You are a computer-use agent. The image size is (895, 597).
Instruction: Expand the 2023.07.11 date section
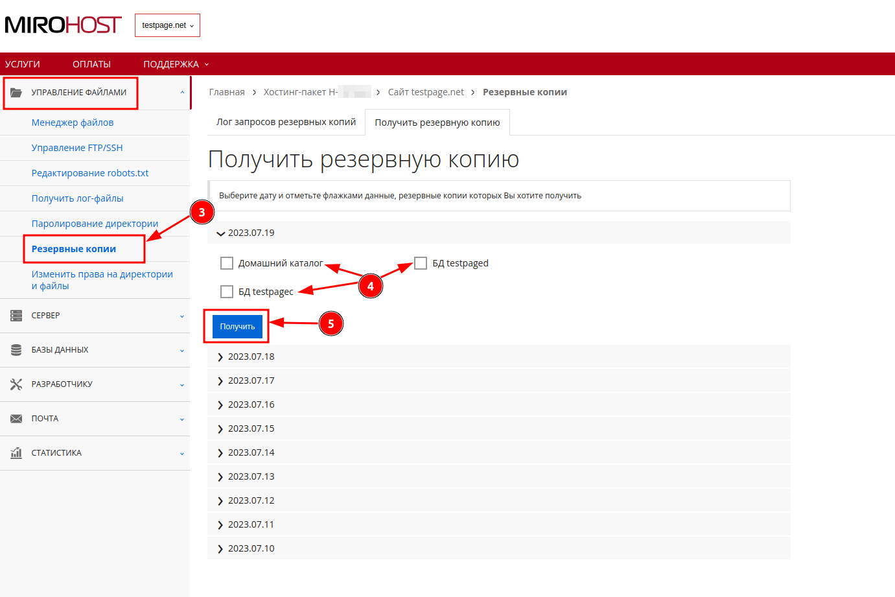click(499, 524)
